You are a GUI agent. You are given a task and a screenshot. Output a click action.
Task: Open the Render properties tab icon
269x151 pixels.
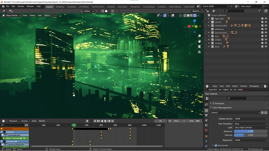click(206, 110)
